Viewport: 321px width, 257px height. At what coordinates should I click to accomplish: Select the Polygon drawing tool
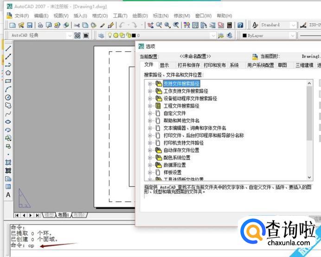click(8, 73)
